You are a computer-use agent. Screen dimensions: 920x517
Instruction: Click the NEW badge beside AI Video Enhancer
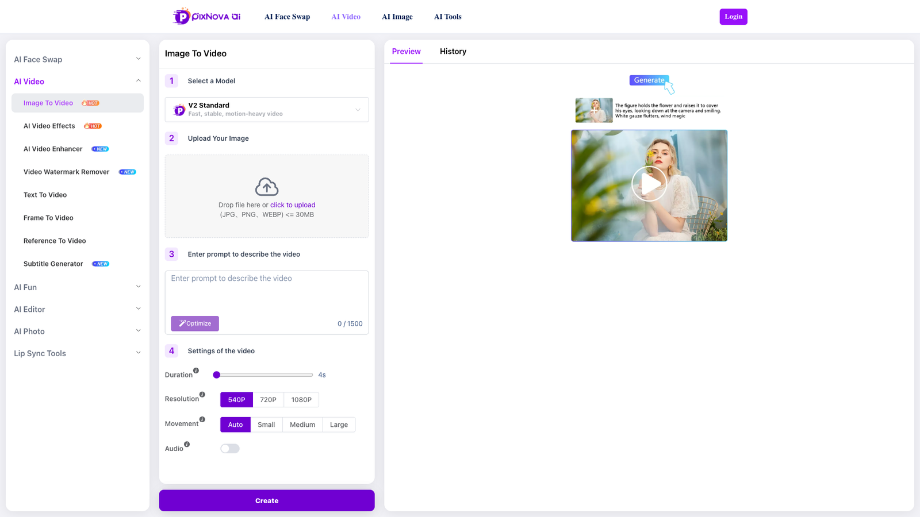(x=100, y=149)
